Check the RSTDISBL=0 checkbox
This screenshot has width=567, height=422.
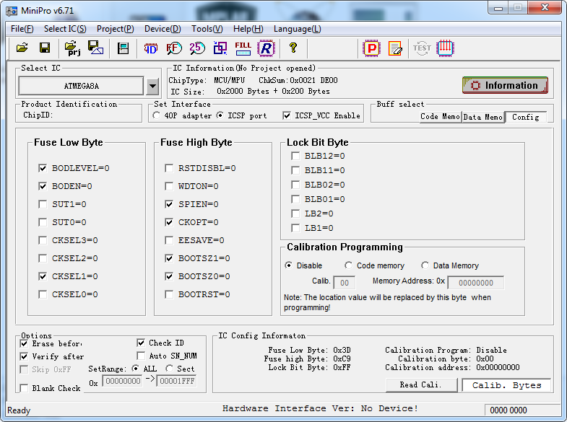pos(169,168)
